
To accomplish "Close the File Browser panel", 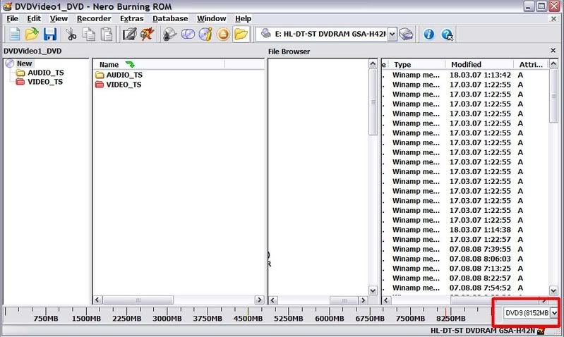I will tap(553, 51).
